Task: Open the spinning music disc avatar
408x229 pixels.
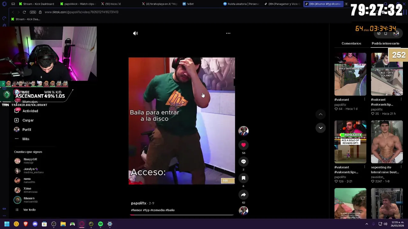Action: (243, 211)
